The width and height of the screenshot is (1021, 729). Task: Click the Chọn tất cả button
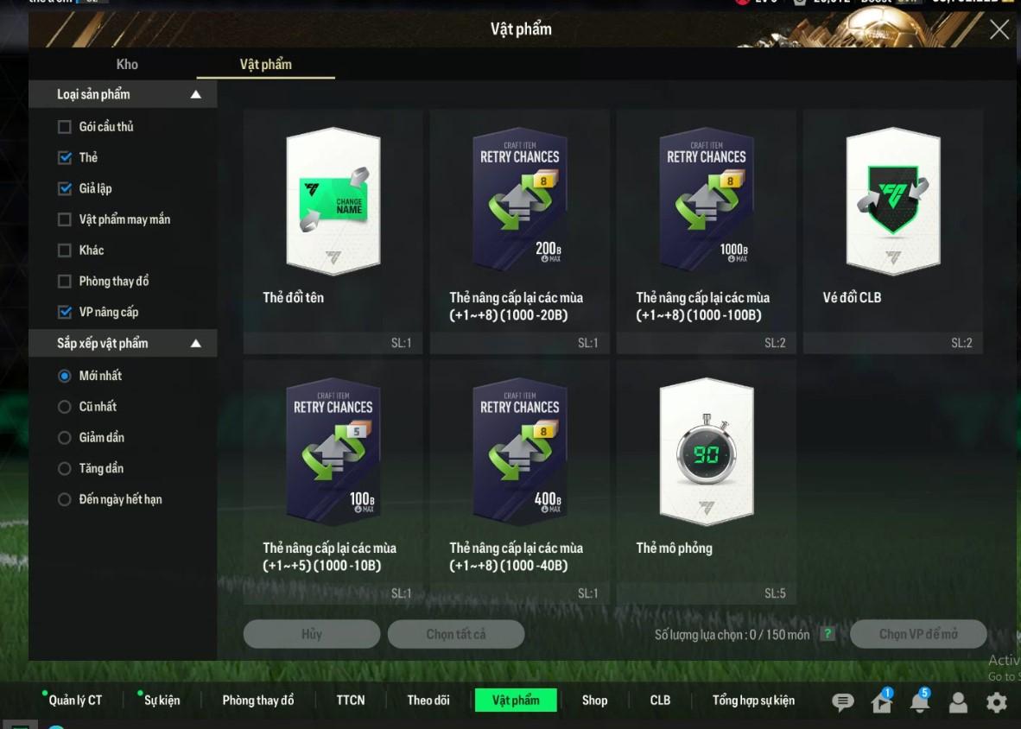(x=456, y=634)
